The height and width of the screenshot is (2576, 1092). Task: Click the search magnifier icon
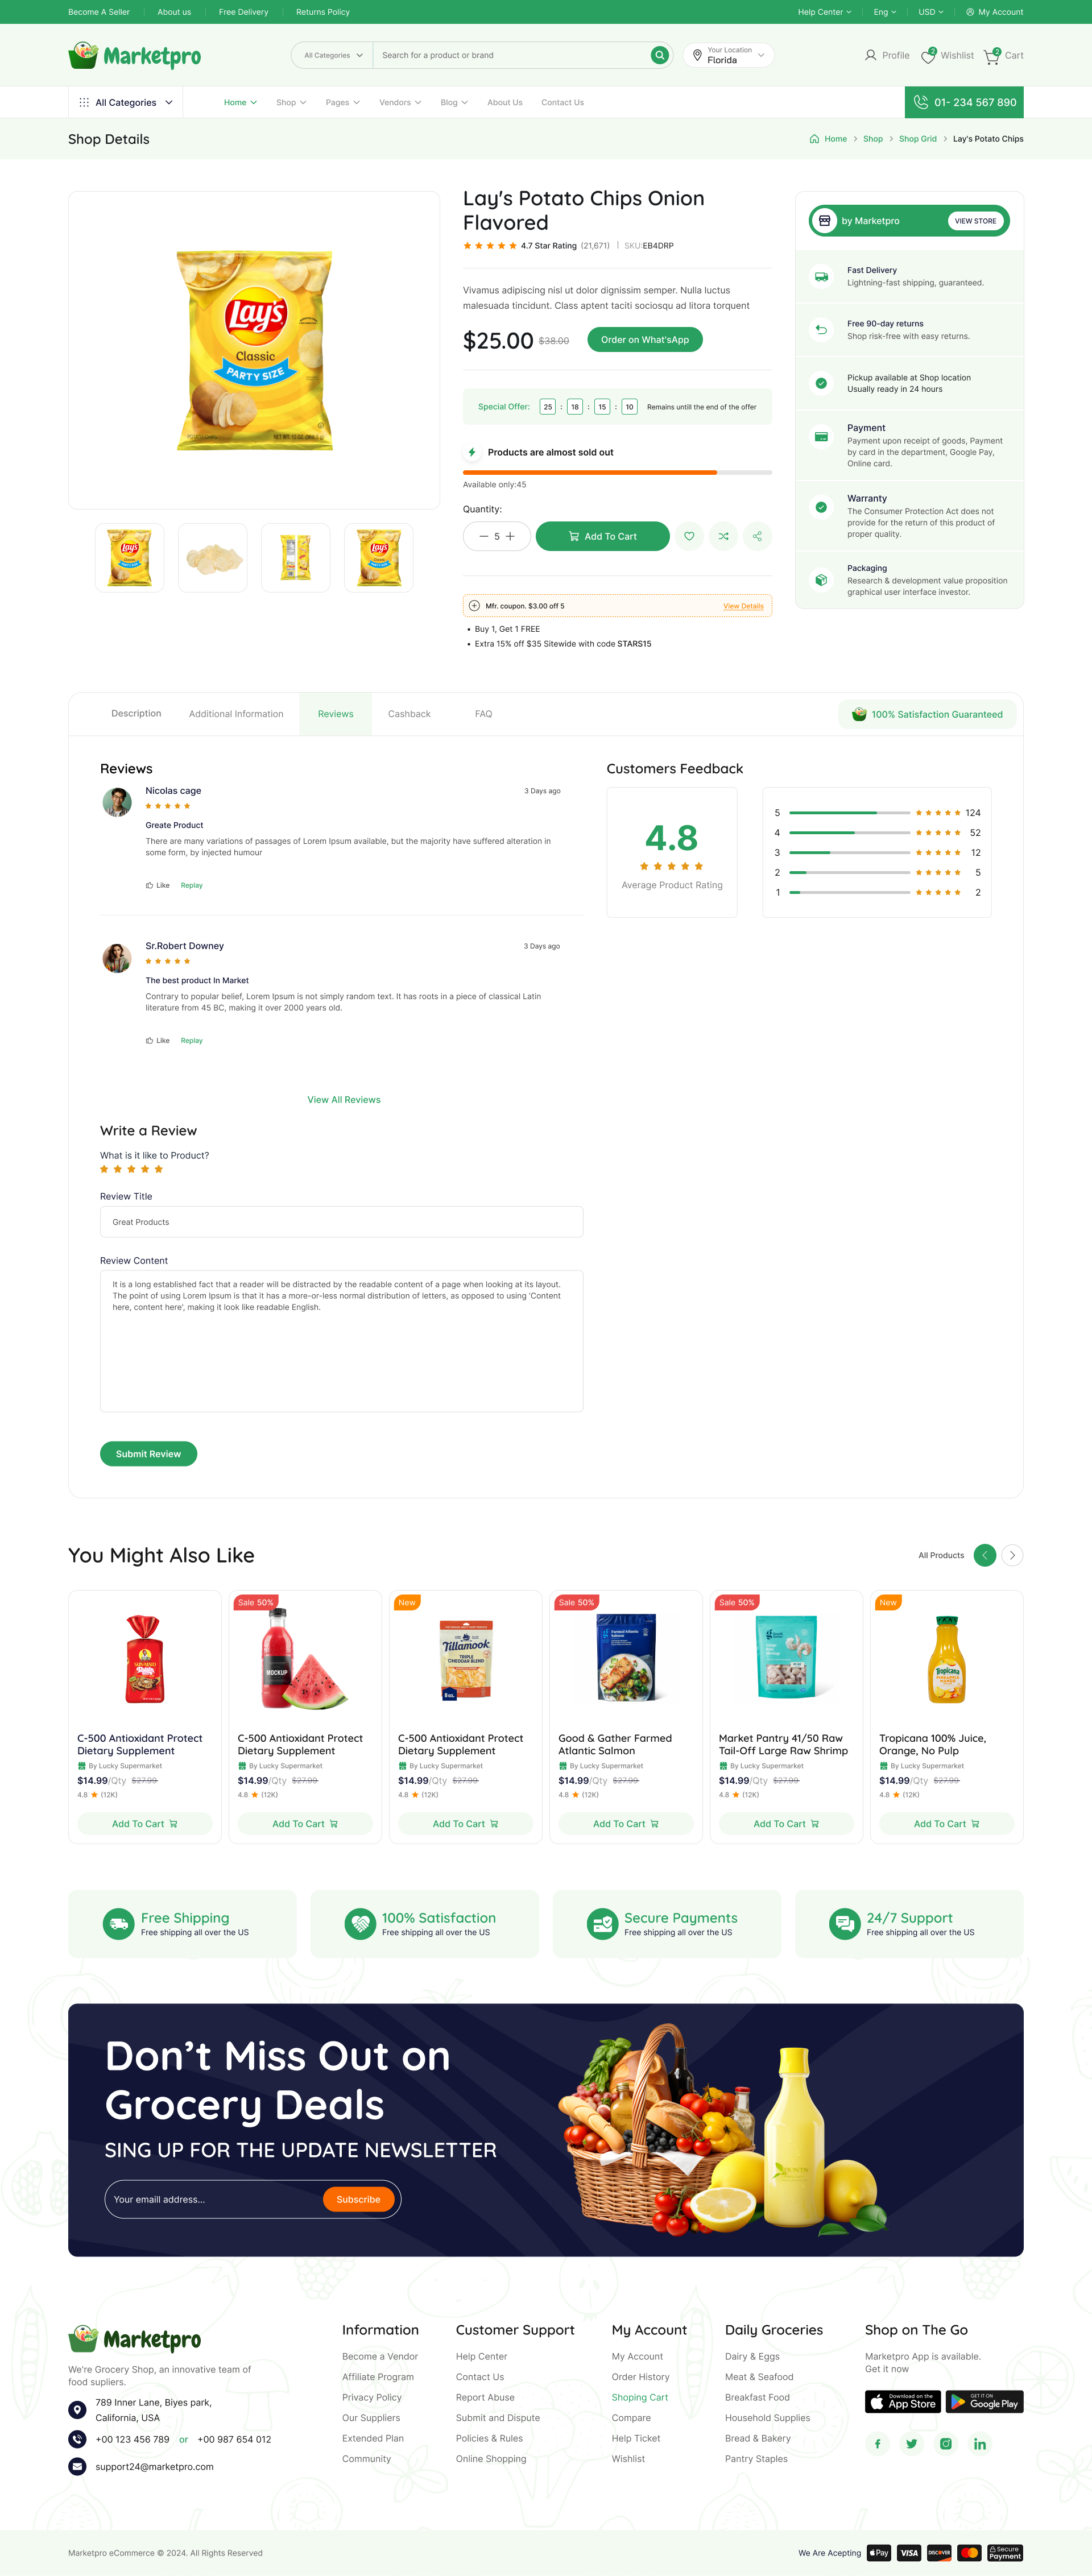659,55
